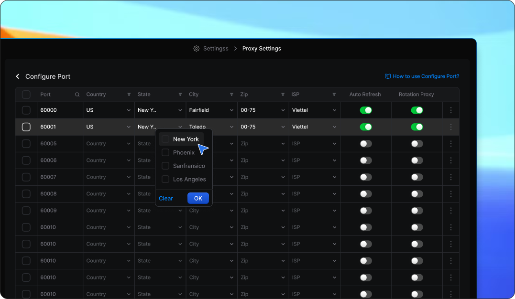
Task: Open the State column filter icon
Action: click(x=180, y=95)
